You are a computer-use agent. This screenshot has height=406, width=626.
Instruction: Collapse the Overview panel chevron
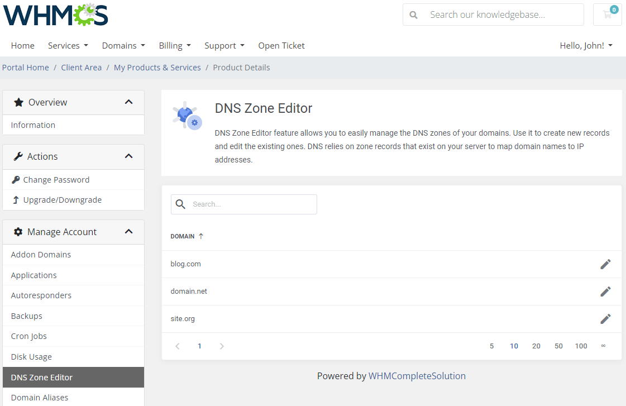(128, 102)
